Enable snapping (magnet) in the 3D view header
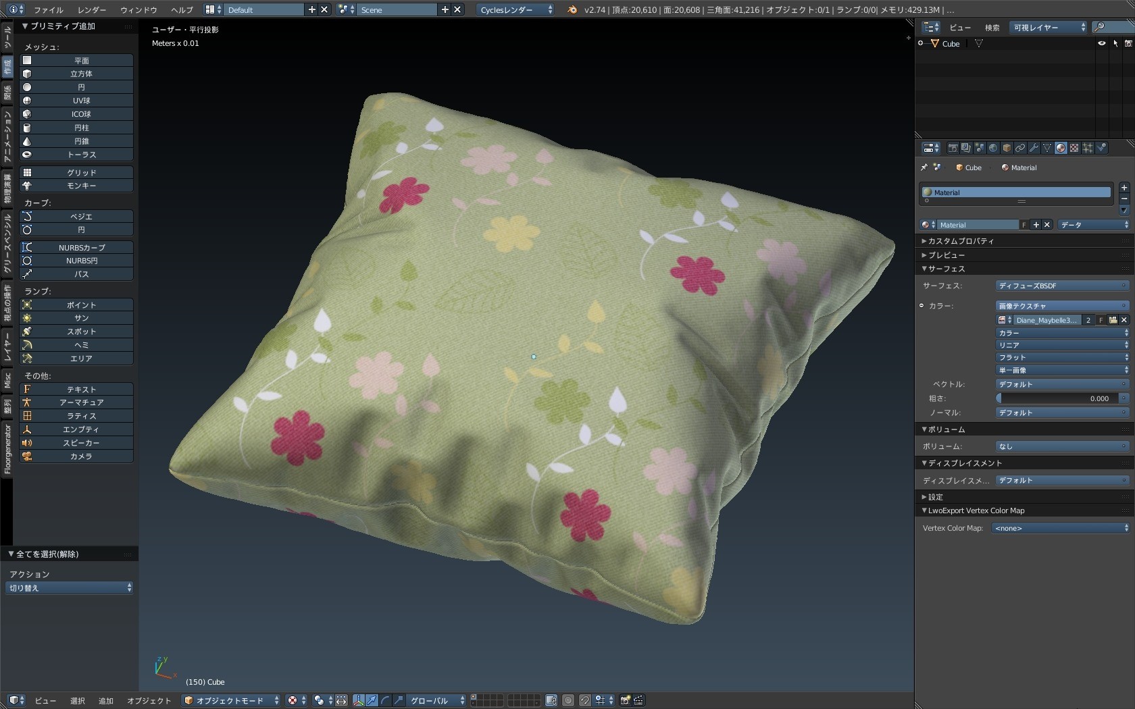This screenshot has height=709, width=1135. (585, 700)
